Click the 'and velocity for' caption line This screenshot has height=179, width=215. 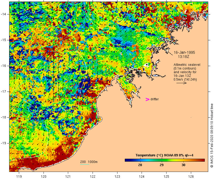(185, 72)
